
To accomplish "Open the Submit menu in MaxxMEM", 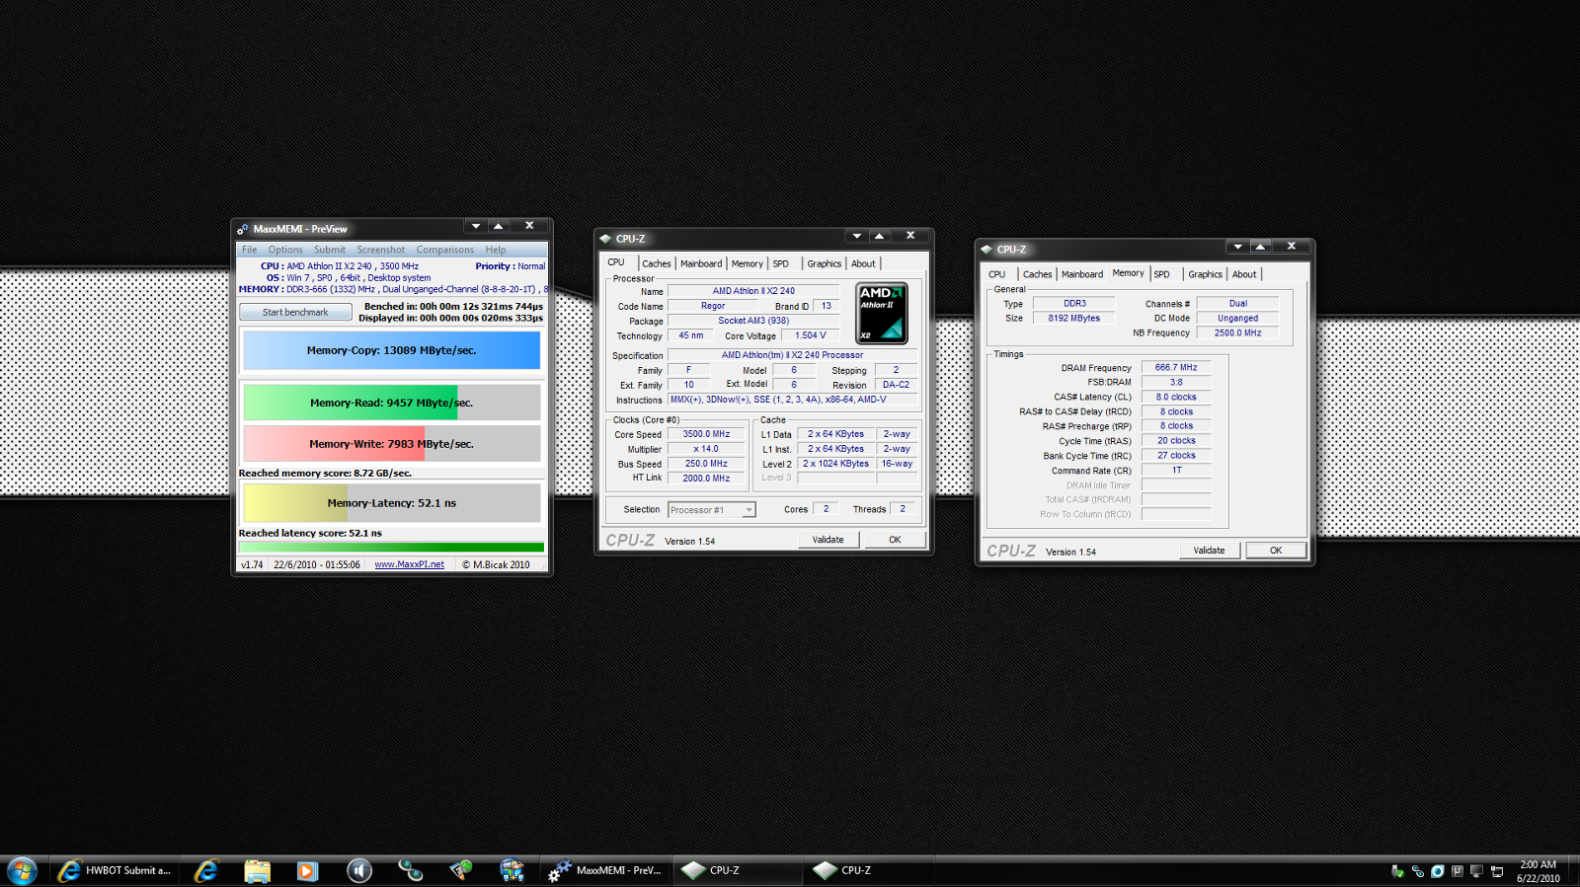I will tap(330, 251).
